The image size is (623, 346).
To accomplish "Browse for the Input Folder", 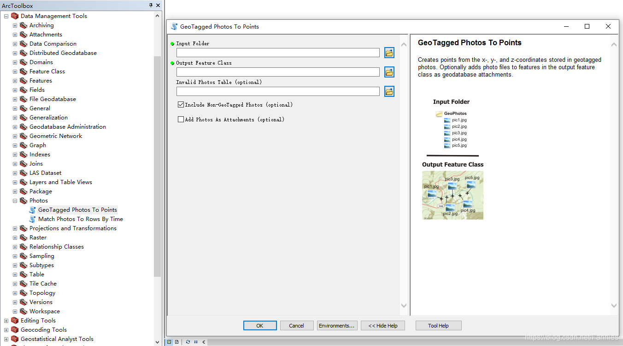I will tap(389, 53).
